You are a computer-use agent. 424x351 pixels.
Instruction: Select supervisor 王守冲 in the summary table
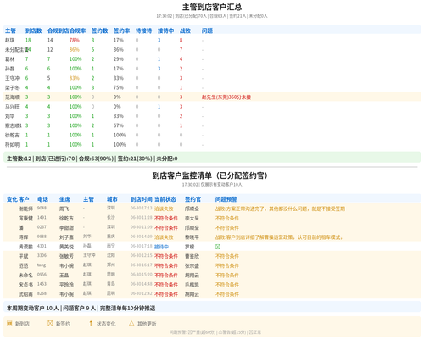pos(12,78)
